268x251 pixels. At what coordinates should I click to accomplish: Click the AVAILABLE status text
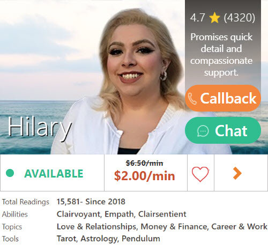click(x=54, y=174)
